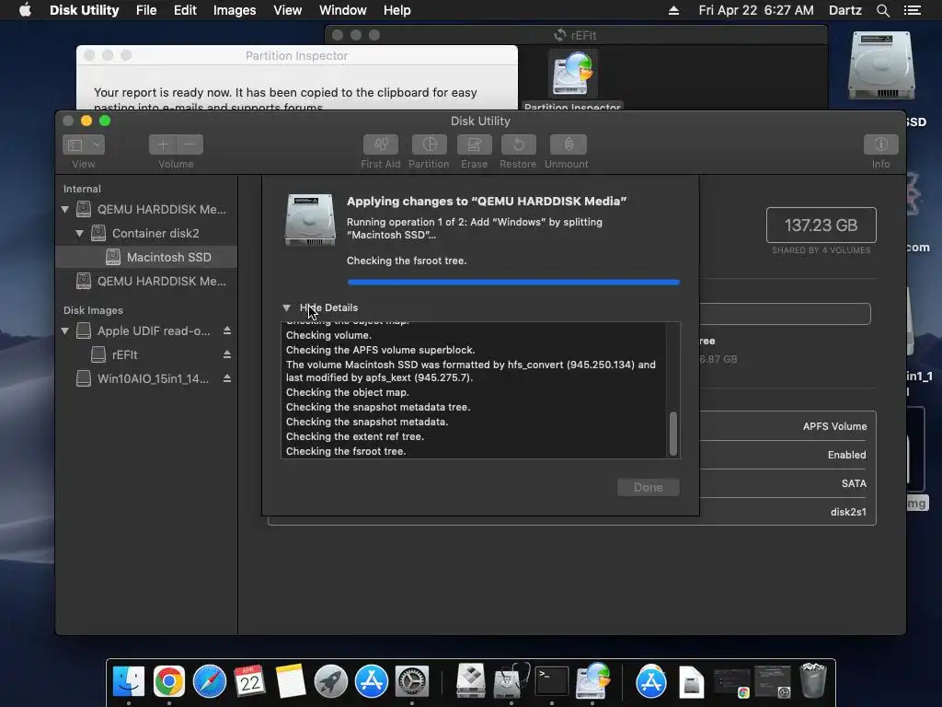The image size is (942, 707).
Task: Click the add Volume plus button
Action: point(162,145)
